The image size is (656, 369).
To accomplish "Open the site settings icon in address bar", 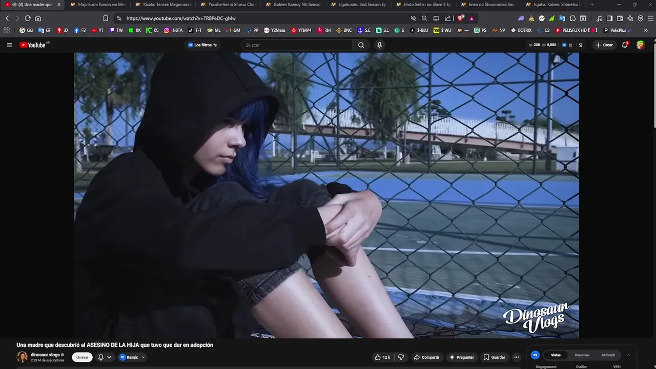I will tap(119, 18).
